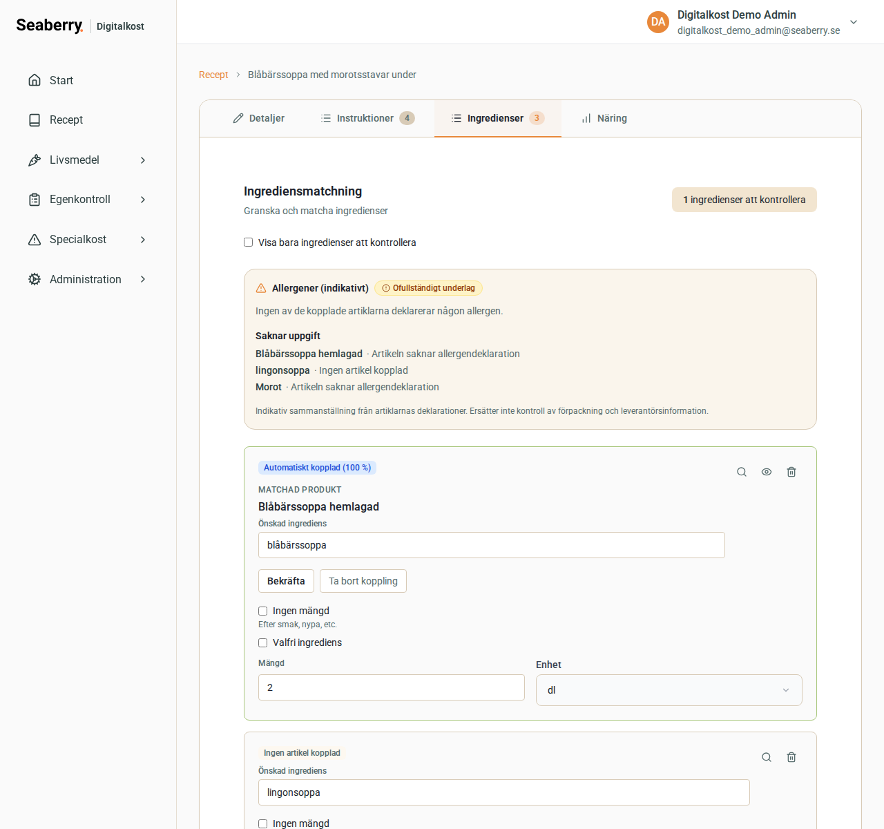This screenshot has width=884, height=829.
Task: Click the blåbärssoppa Önskad ingrediens field
Action: point(492,545)
